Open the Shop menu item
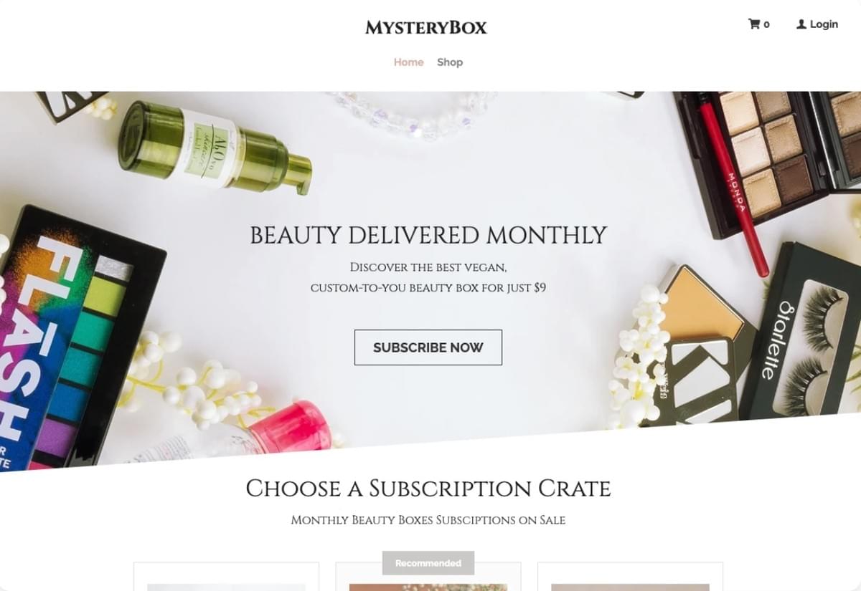861x591 pixels. 450,62
